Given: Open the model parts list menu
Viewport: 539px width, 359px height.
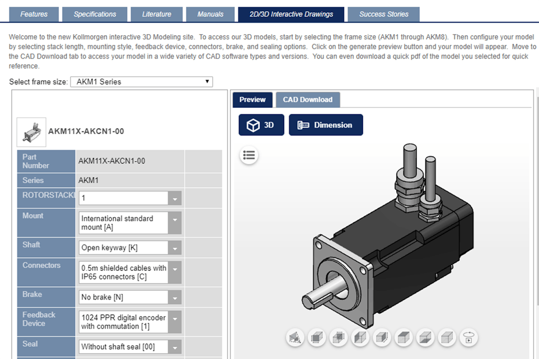Looking at the screenshot, I should click(249, 155).
